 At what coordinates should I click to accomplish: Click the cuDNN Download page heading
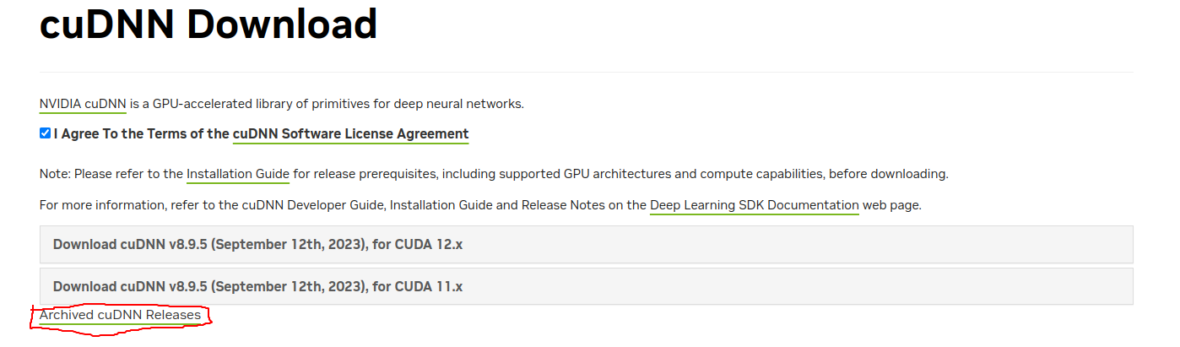coord(208,24)
